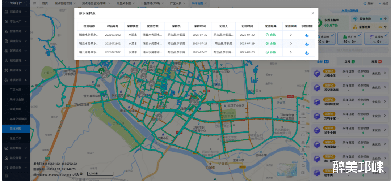Expand the 班组巡检 sidebar menu

pos(16,51)
